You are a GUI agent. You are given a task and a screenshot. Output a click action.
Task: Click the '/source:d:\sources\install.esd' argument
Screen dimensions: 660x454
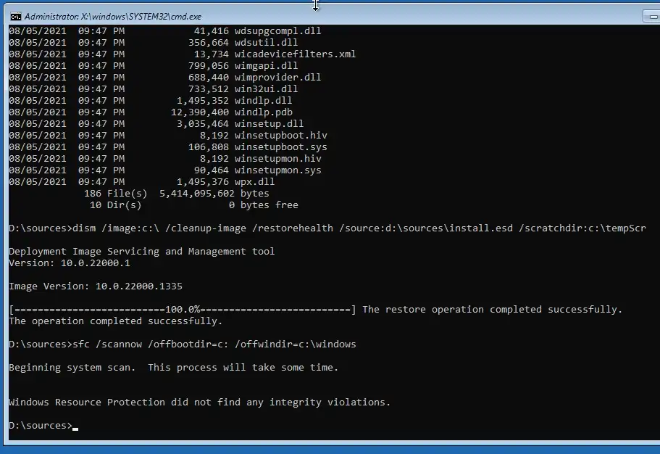click(x=426, y=228)
